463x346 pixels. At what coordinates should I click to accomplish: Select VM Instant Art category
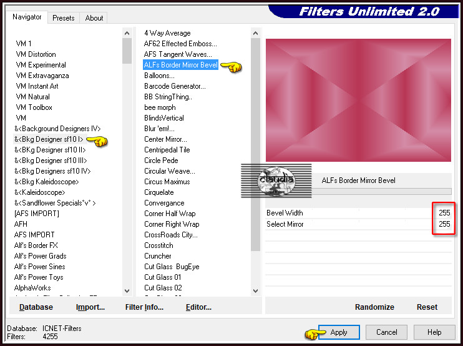click(37, 86)
